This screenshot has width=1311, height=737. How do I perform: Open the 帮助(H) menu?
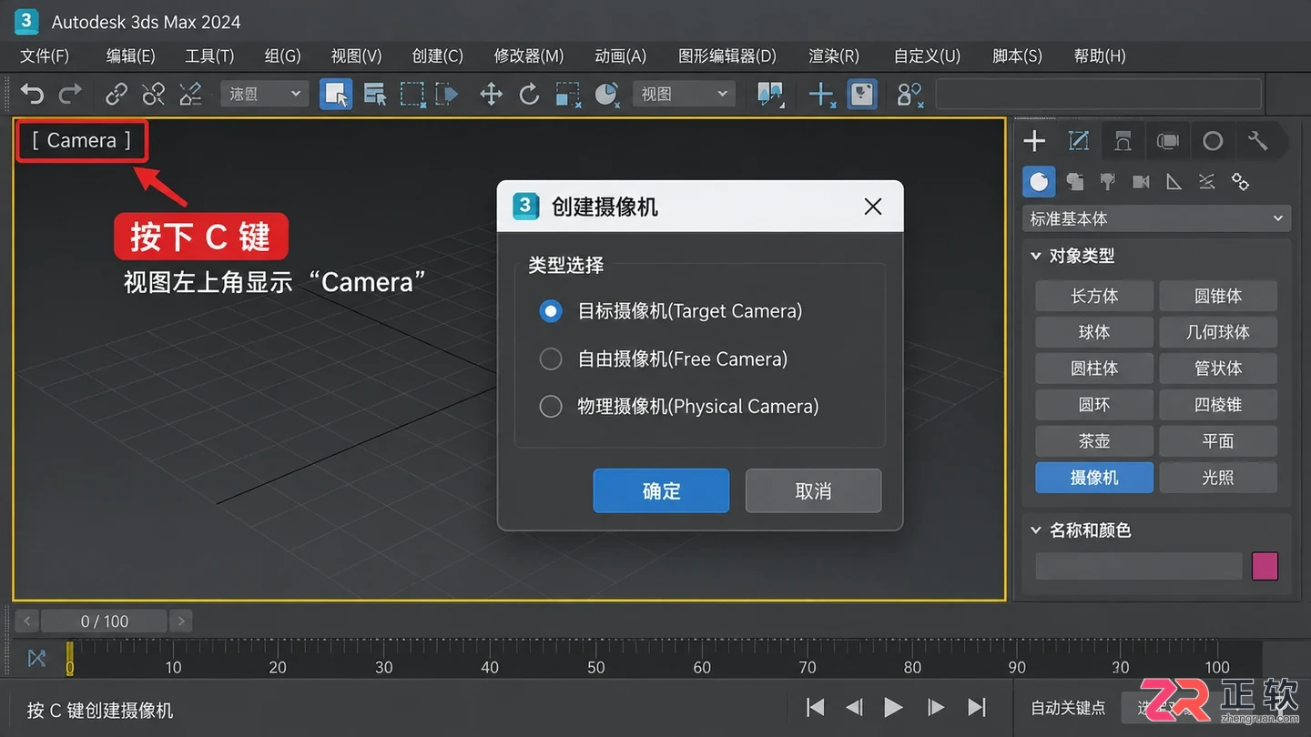coord(1100,56)
